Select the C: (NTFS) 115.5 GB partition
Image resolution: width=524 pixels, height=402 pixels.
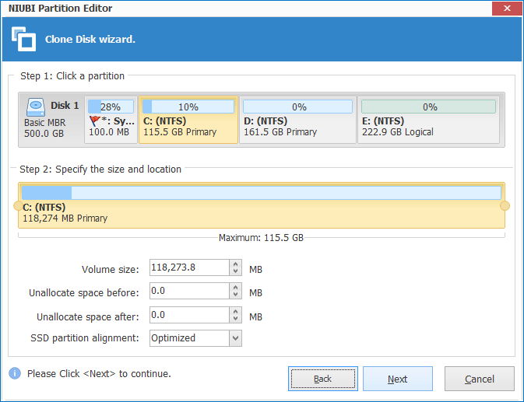point(188,121)
